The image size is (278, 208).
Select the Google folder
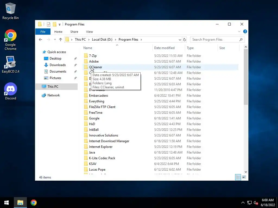pyautogui.click(x=161, y=118)
